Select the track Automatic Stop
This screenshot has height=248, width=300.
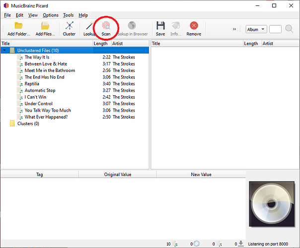(x=40, y=90)
